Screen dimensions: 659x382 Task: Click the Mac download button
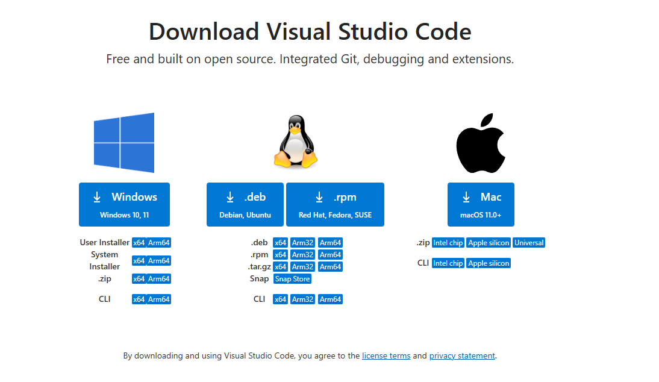tap(481, 204)
